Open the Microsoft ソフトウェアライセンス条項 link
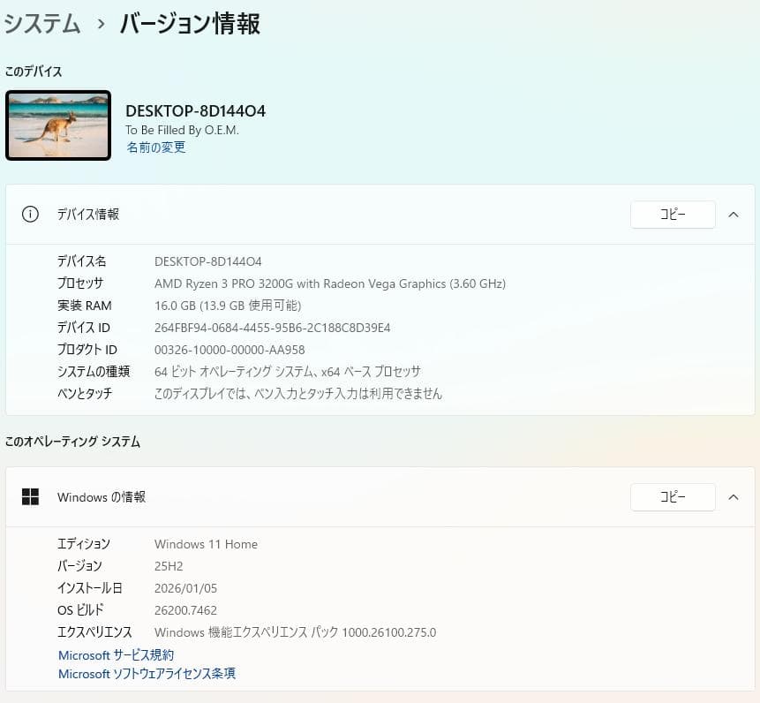The image size is (760, 703). pyautogui.click(x=147, y=674)
